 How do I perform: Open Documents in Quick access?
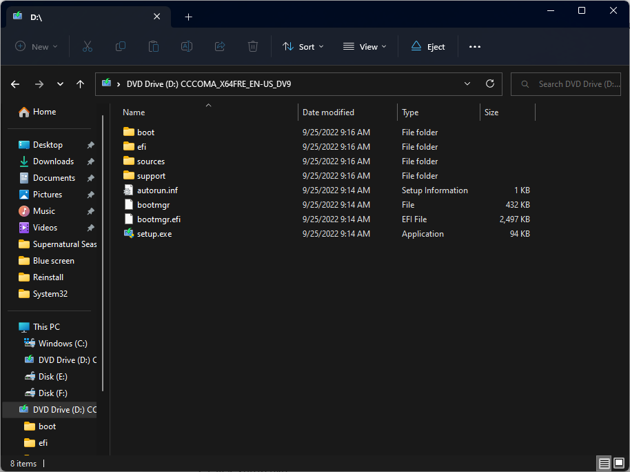tap(52, 178)
